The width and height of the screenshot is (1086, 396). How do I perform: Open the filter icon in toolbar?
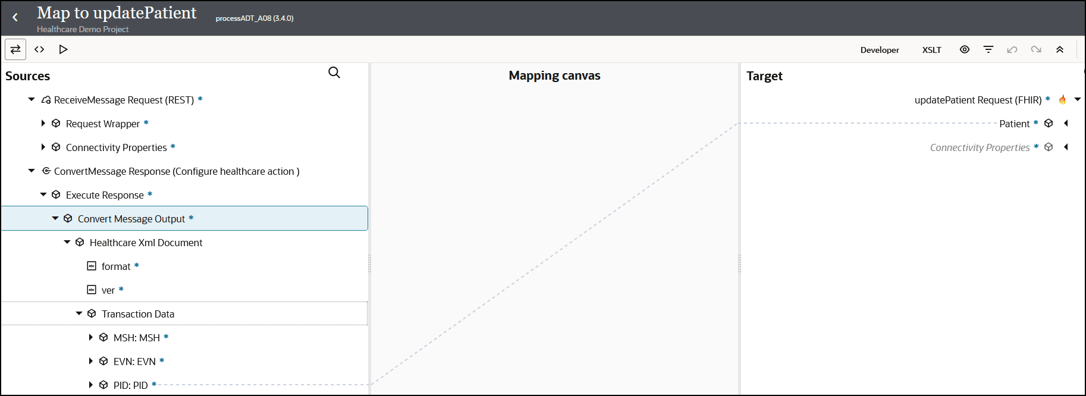[988, 49]
